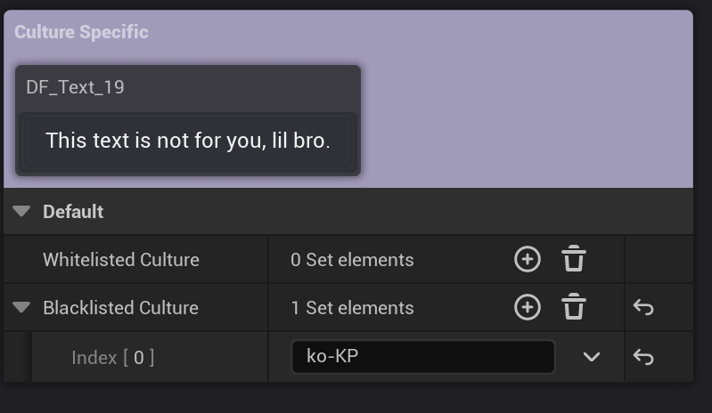
Task: Empty the Whitelisted Culture set with trash icon
Action: (x=574, y=260)
